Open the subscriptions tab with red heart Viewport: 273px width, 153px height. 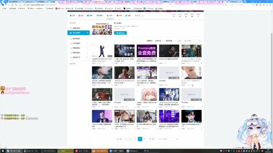[x=119, y=16]
